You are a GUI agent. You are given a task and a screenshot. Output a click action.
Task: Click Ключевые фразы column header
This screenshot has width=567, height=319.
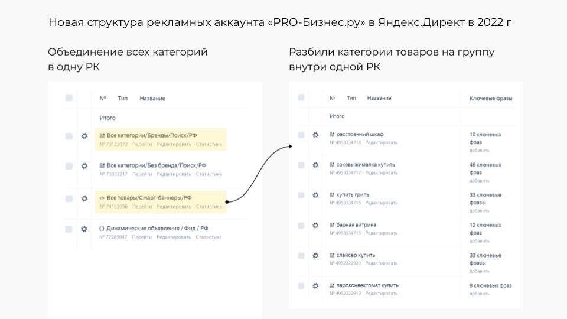pos(491,99)
